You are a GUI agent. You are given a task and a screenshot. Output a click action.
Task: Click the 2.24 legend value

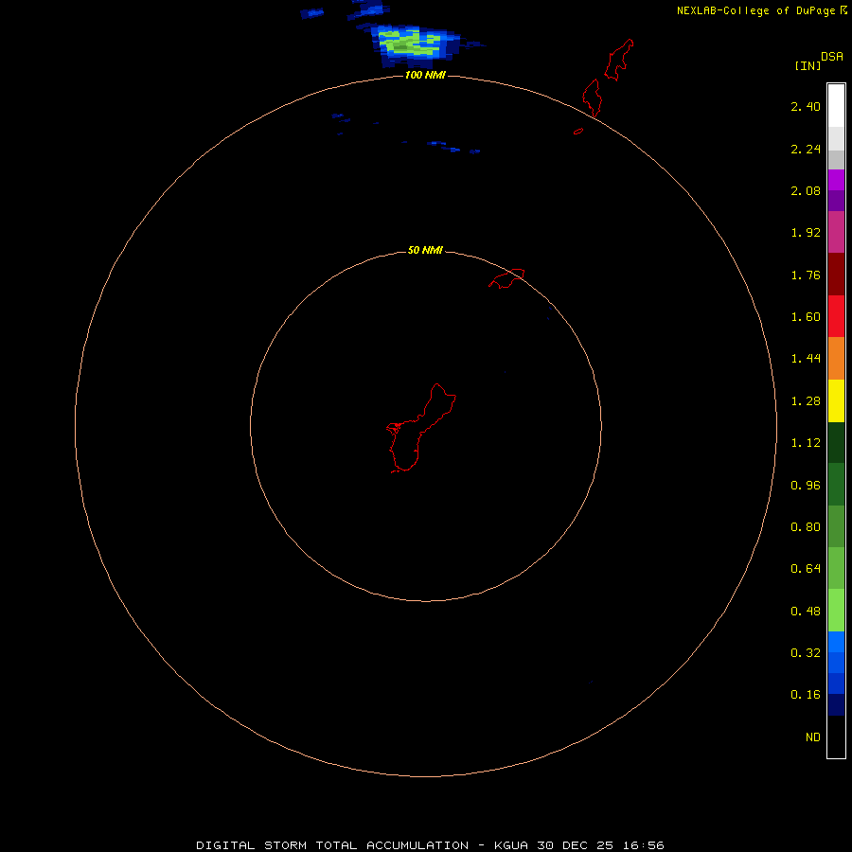click(x=806, y=149)
